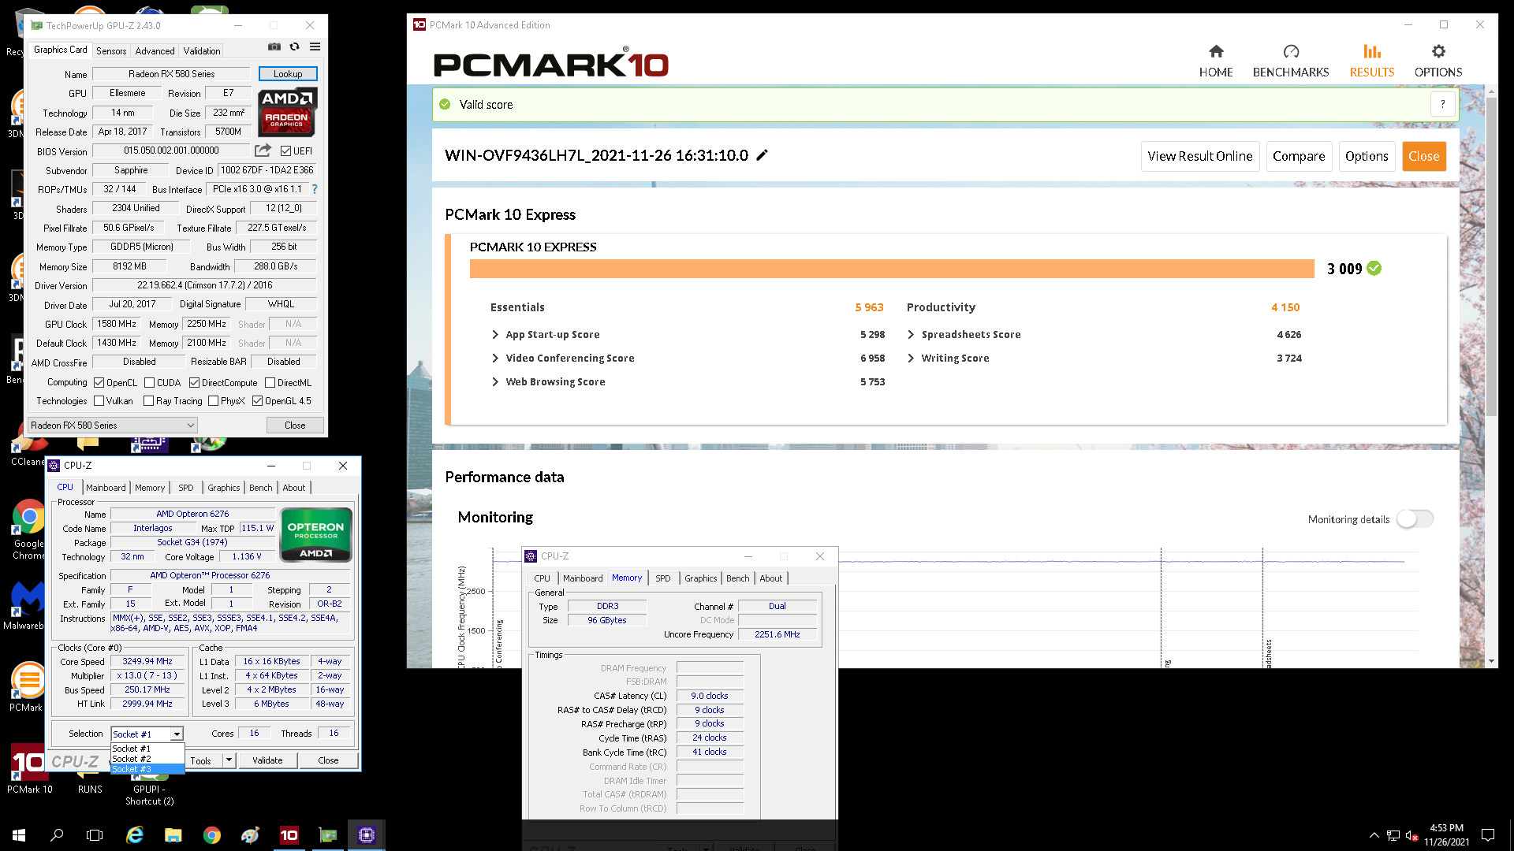Click bus interface question mark in GPU-Z
1514x851 pixels.
pyautogui.click(x=315, y=189)
